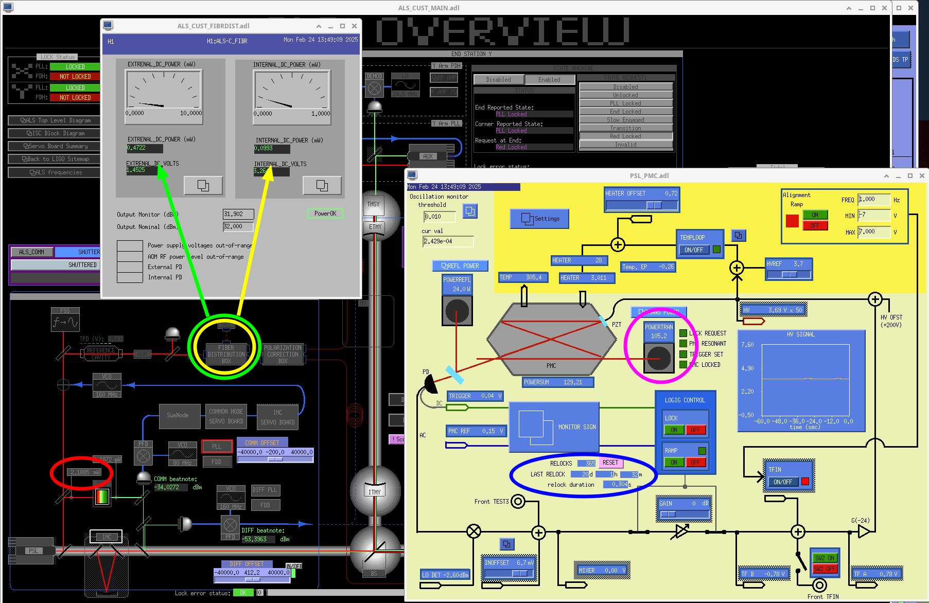Click the FSS frequency synthesizer block

click(x=65, y=319)
